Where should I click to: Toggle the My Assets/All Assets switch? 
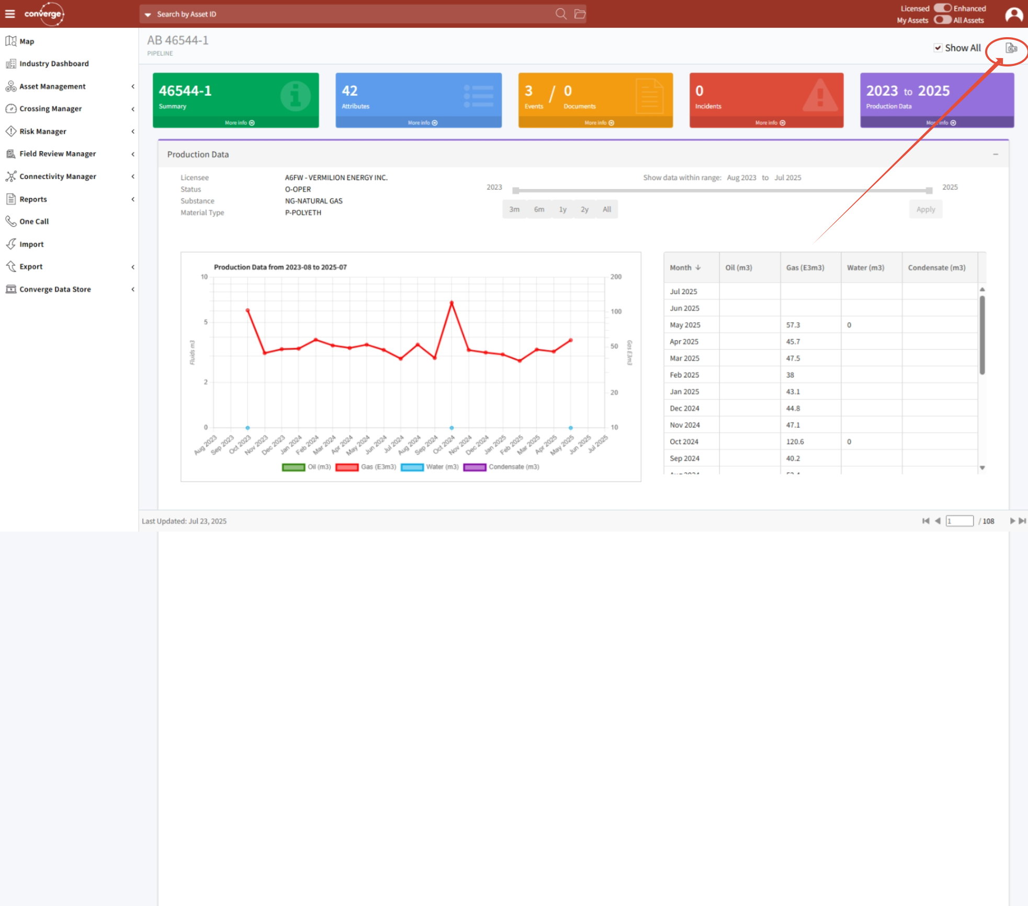click(x=942, y=20)
